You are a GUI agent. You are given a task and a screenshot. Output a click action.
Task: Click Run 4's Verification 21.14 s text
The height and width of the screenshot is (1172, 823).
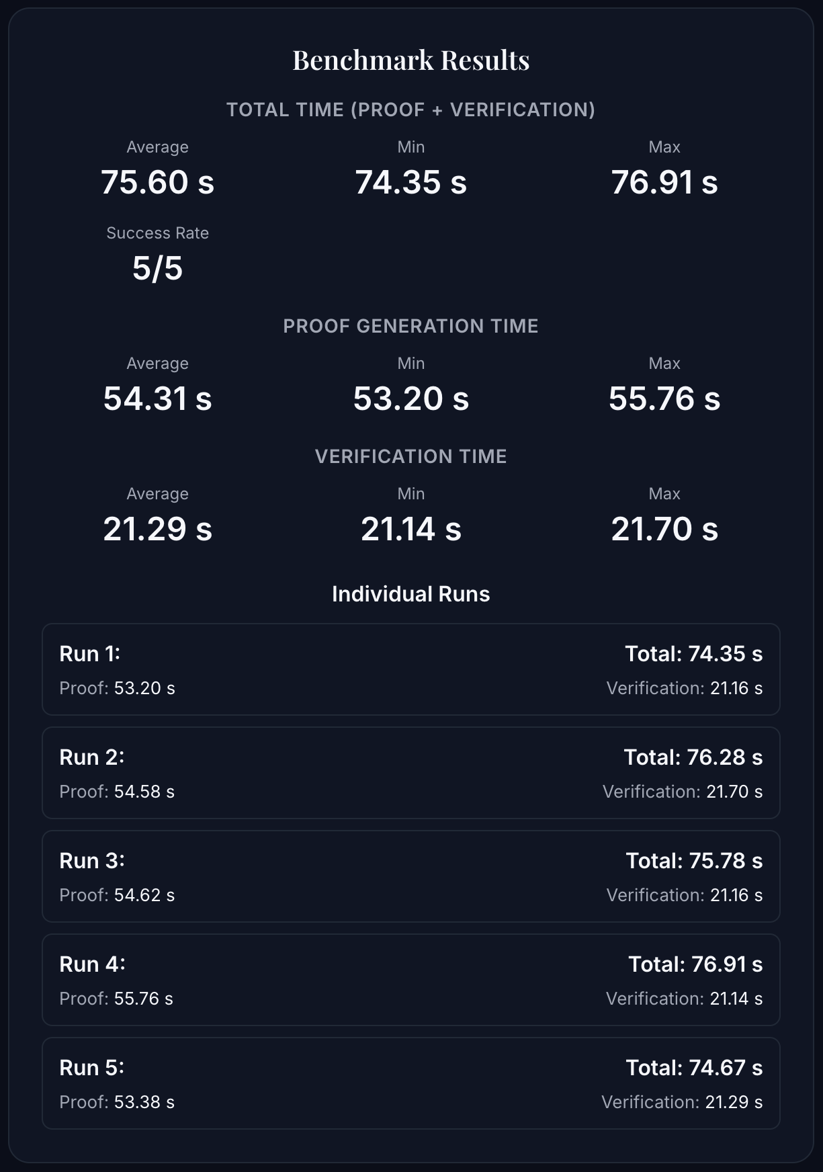click(684, 999)
